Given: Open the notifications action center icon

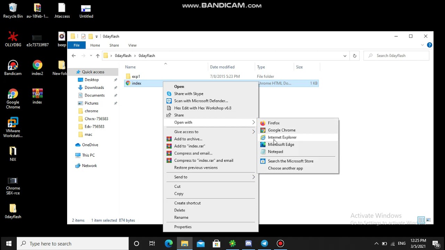Looking at the screenshot, I should pyautogui.click(x=436, y=243).
